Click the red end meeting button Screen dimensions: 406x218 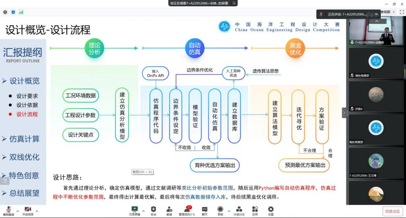click(392, 211)
